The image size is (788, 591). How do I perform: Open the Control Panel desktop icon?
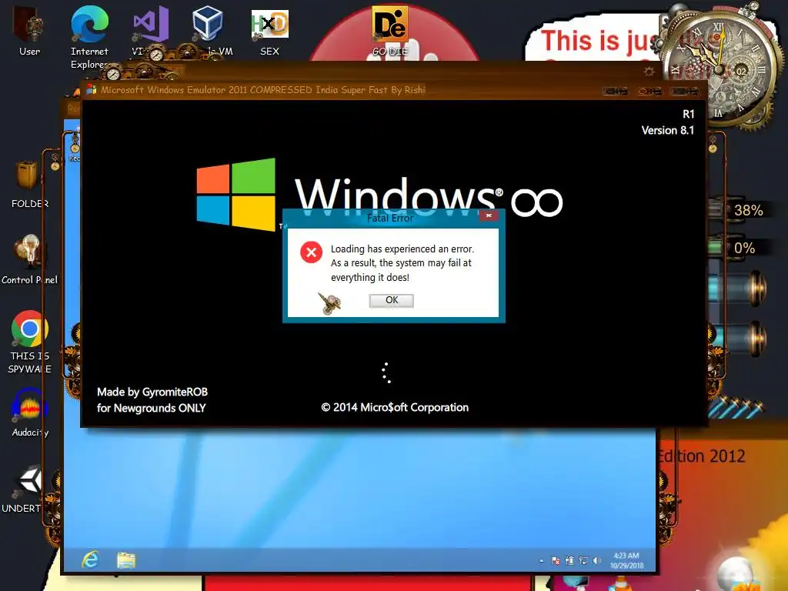pos(29,259)
